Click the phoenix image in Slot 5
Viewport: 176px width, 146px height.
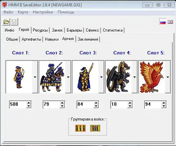[152, 77]
